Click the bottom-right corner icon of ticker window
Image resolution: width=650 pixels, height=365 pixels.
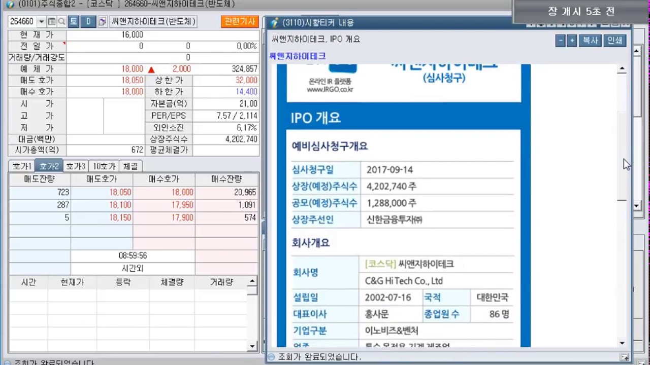tap(625, 357)
